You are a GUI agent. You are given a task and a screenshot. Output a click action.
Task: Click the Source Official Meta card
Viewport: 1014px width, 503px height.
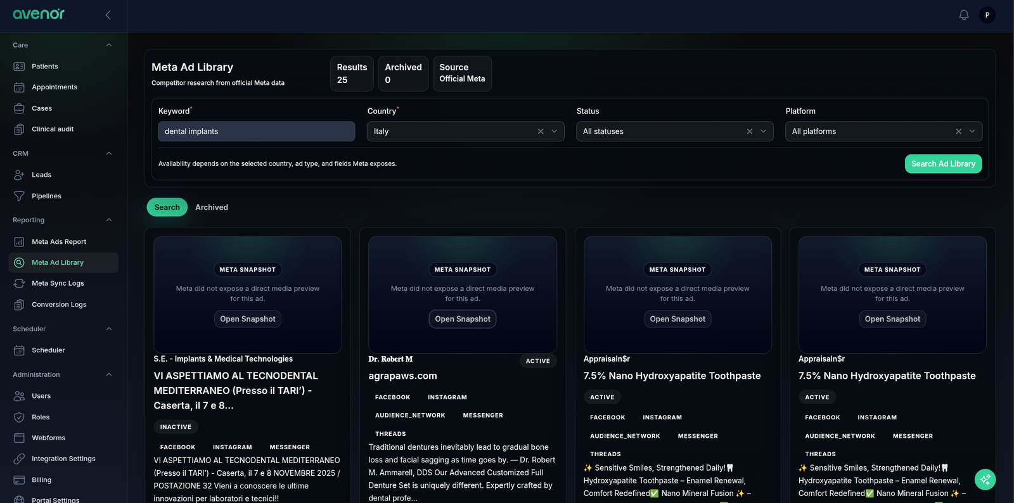[x=462, y=73]
